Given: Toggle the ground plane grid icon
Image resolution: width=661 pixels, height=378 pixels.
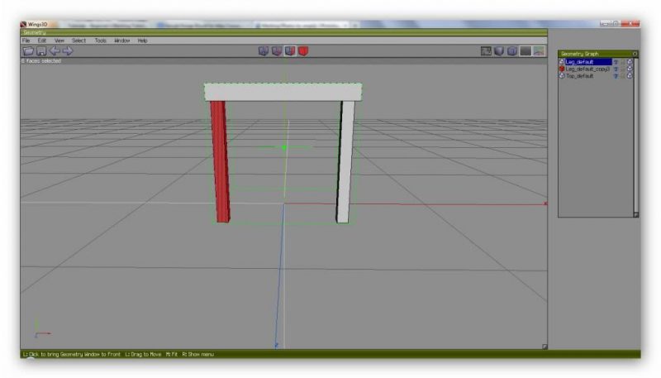Looking at the screenshot, I should pyautogui.click(x=487, y=51).
